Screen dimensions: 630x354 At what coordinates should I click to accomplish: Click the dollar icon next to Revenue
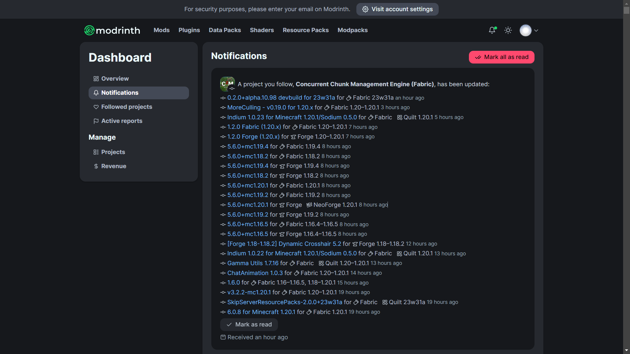pyautogui.click(x=96, y=166)
